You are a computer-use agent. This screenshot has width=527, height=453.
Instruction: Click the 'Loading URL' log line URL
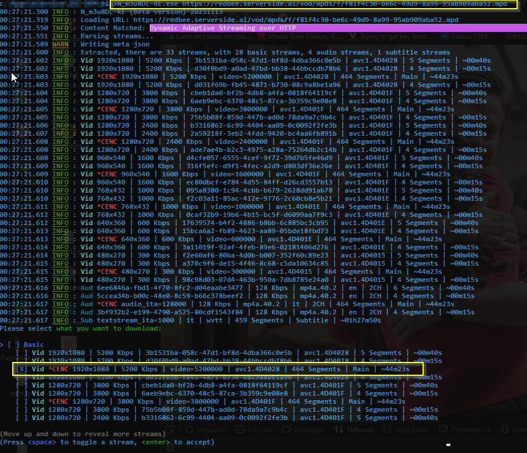296,20
